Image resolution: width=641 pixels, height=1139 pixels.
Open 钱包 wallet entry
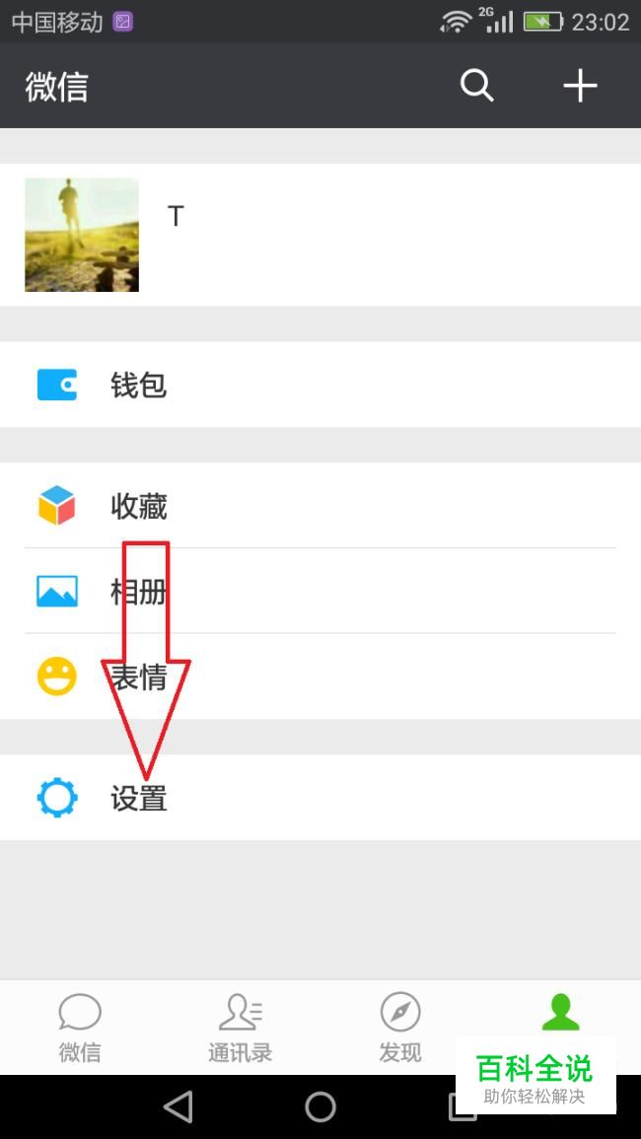pyautogui.click(x=320, y=385)
